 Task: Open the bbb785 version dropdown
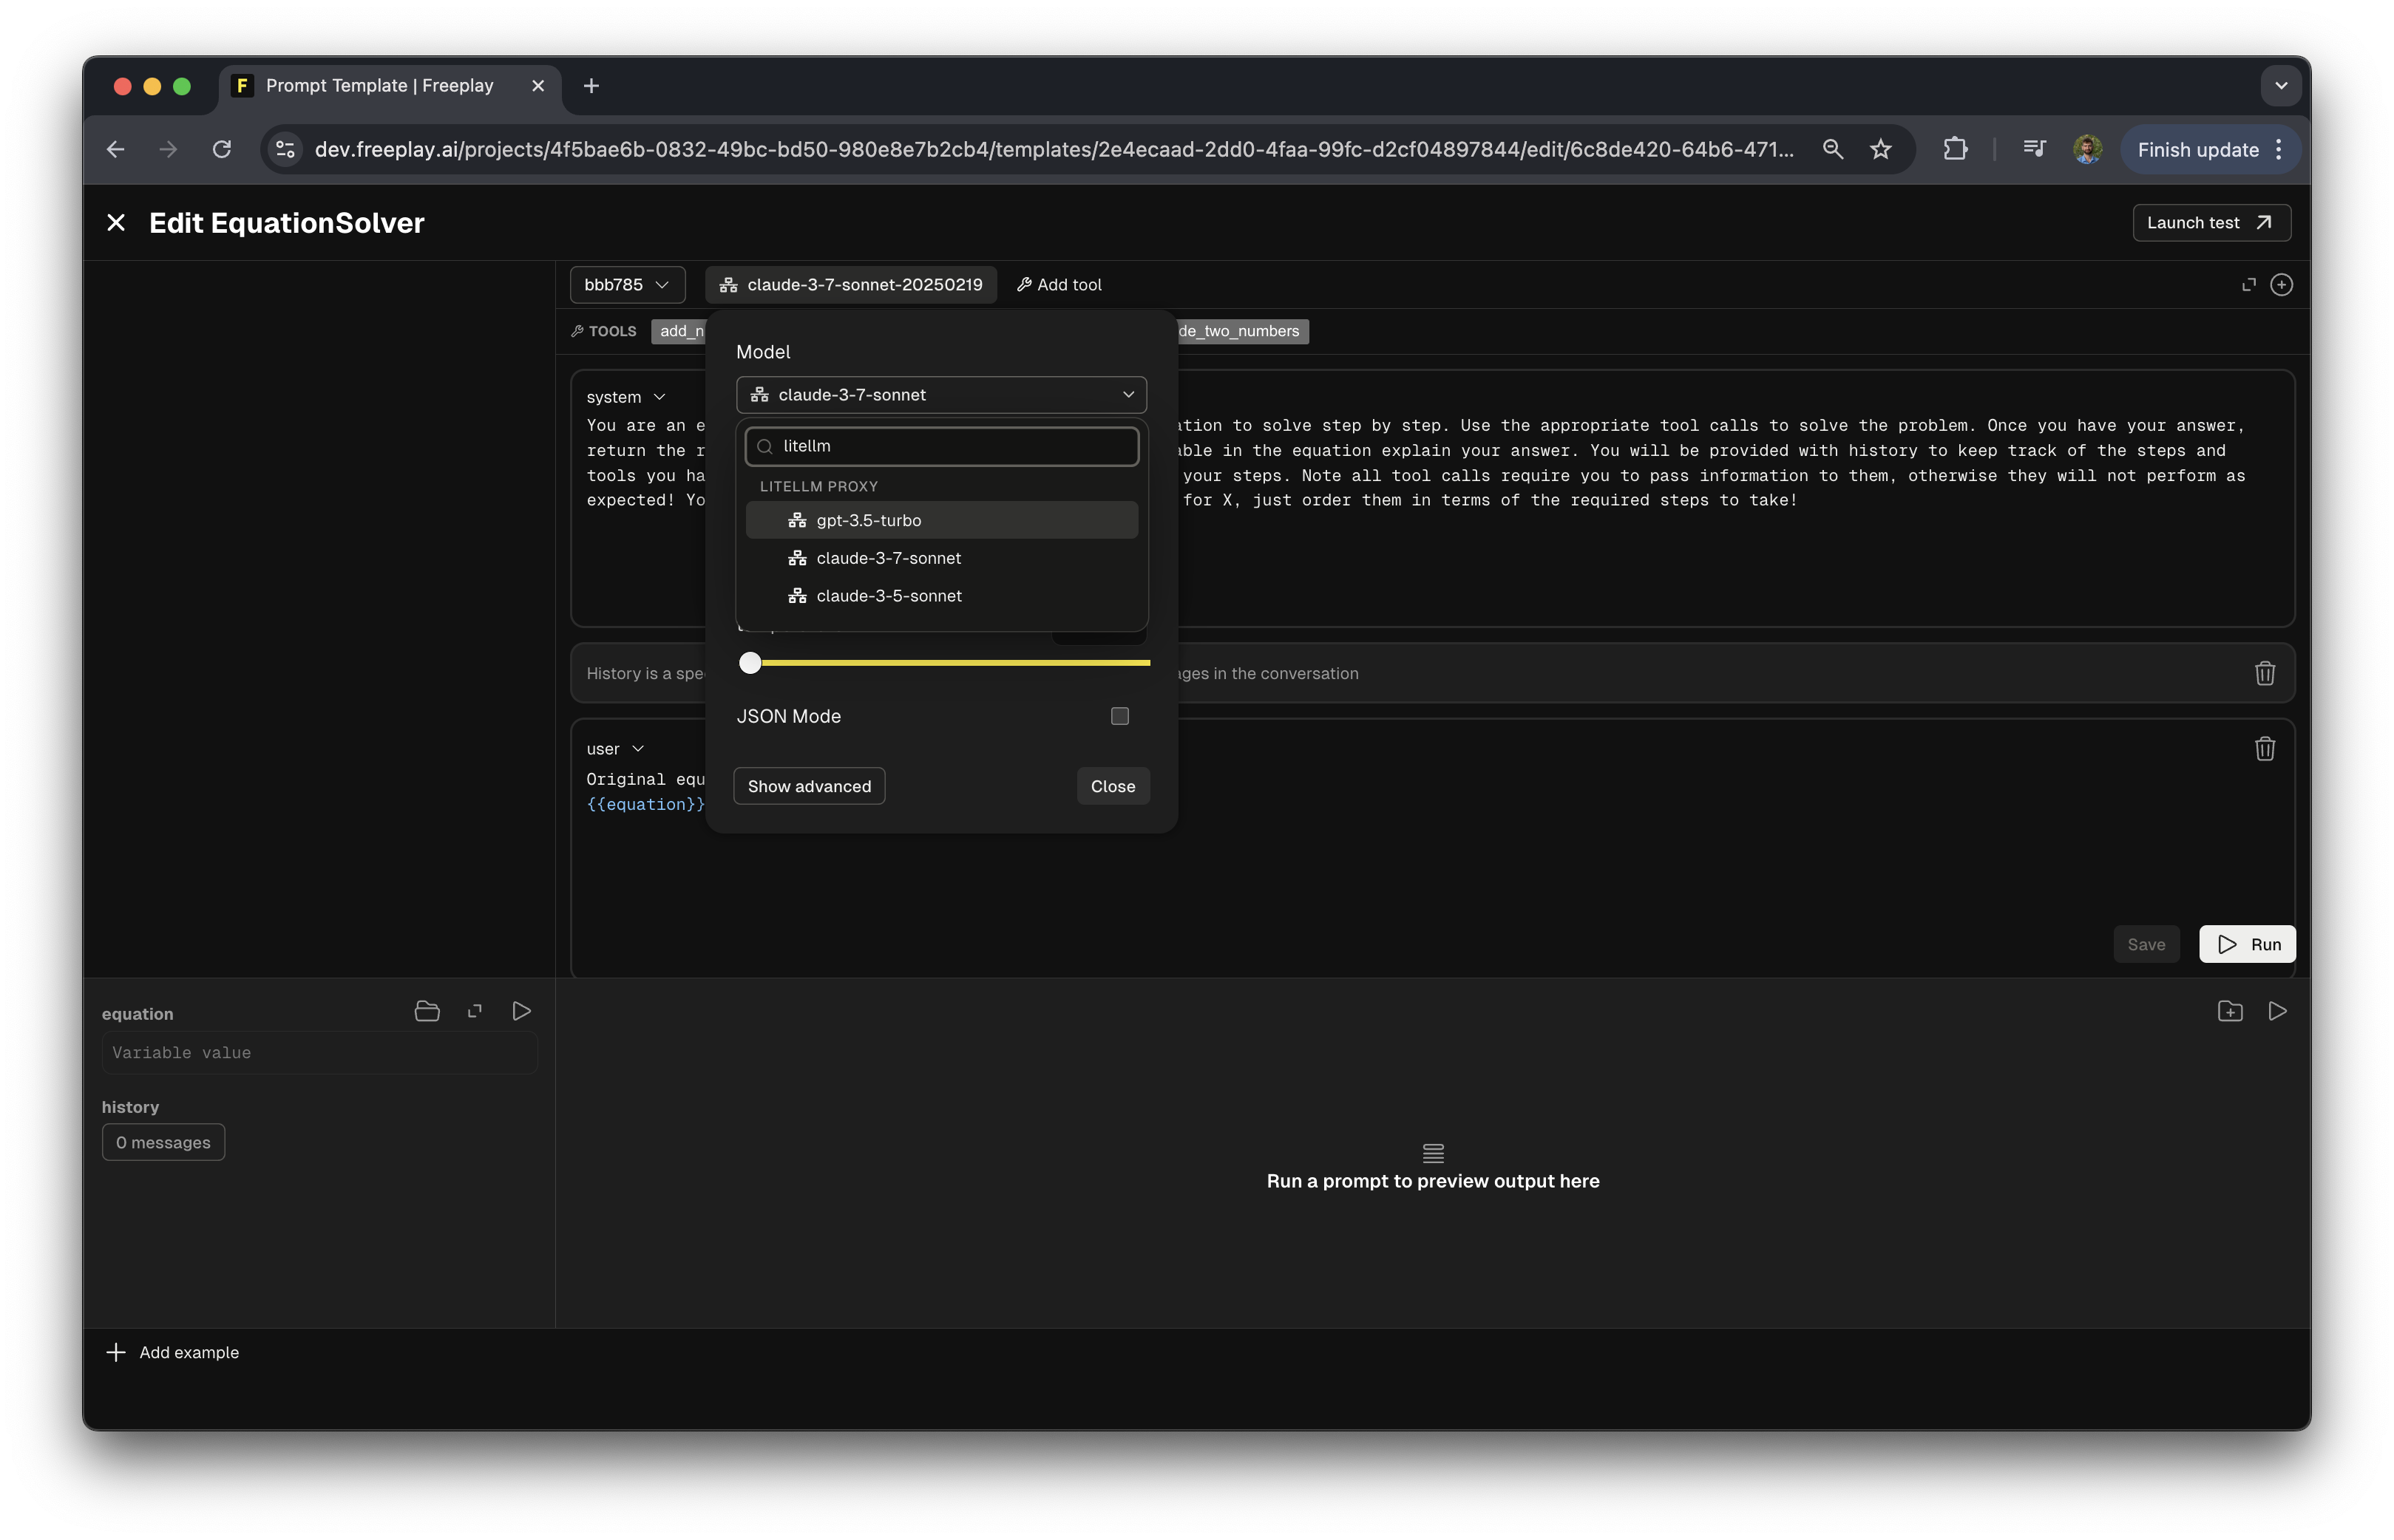point(627,285)
